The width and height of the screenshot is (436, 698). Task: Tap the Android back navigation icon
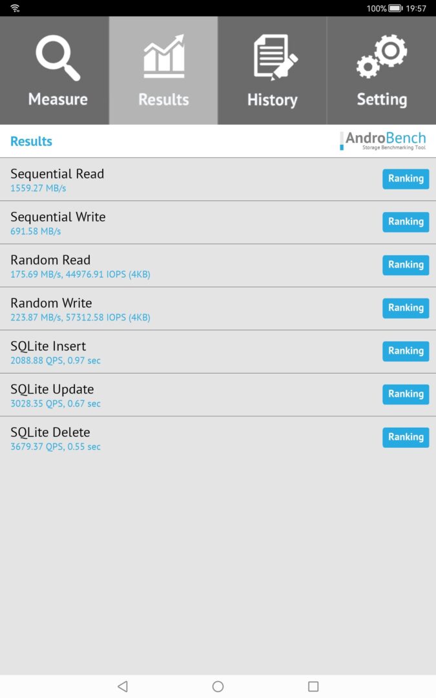coord(123,686)
